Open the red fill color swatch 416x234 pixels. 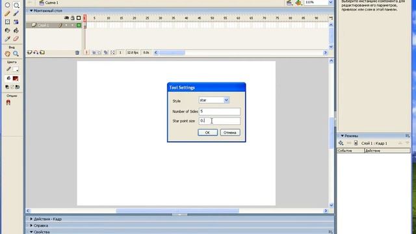coord(16,78)
